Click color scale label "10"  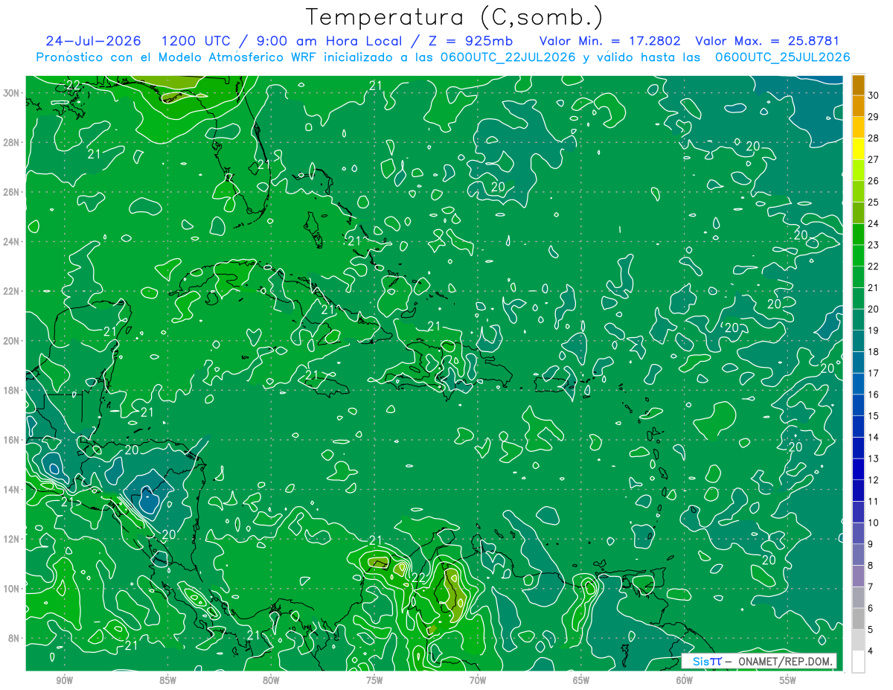click(874, 523)
